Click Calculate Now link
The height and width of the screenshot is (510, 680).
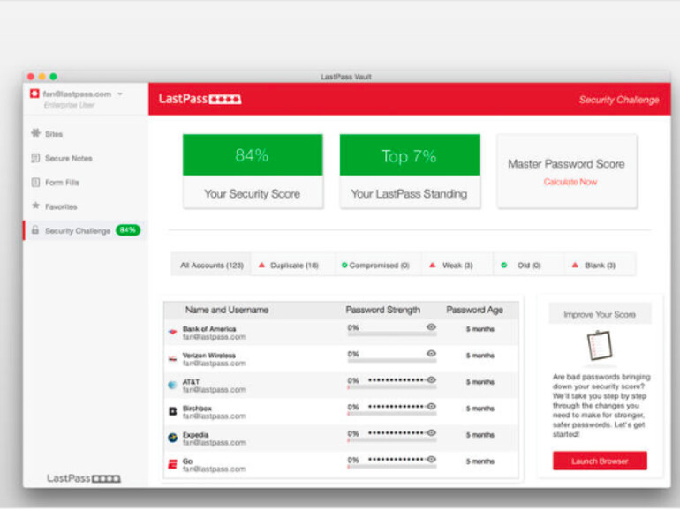point(570,182)
